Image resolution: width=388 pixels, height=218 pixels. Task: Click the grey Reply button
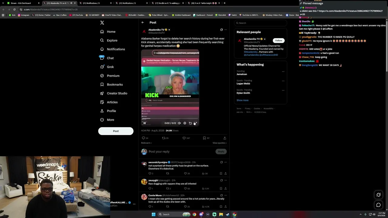(221, 151)
